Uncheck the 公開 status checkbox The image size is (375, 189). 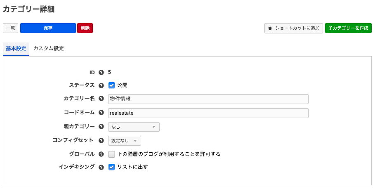coord(111,85)
